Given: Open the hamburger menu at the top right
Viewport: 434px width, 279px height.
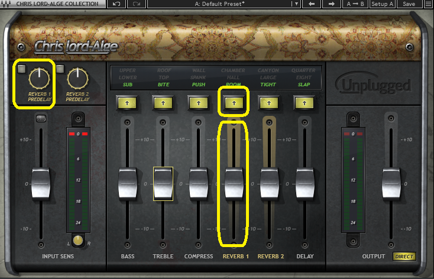Looking at the screenshot, I should [x=427, y=4].
